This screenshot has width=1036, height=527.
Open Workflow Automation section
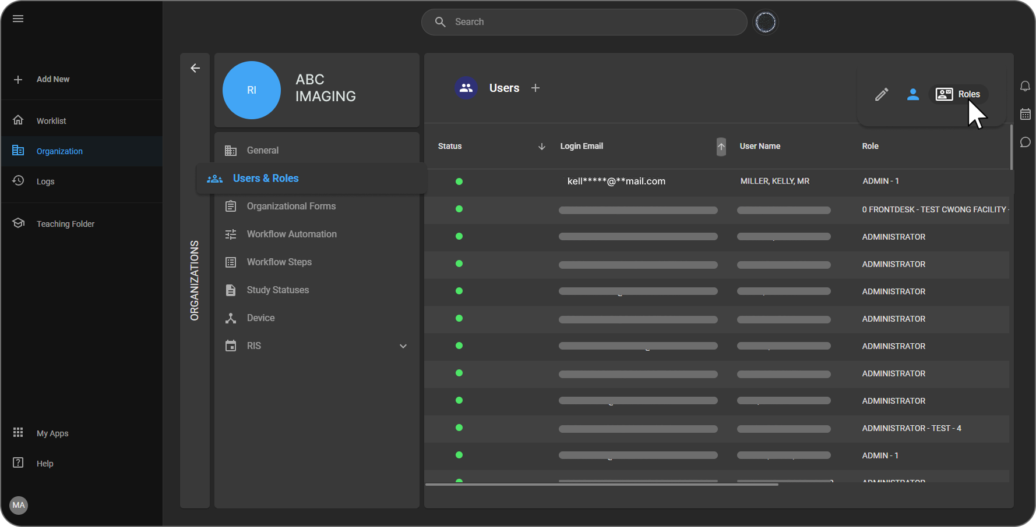(291, 234)
